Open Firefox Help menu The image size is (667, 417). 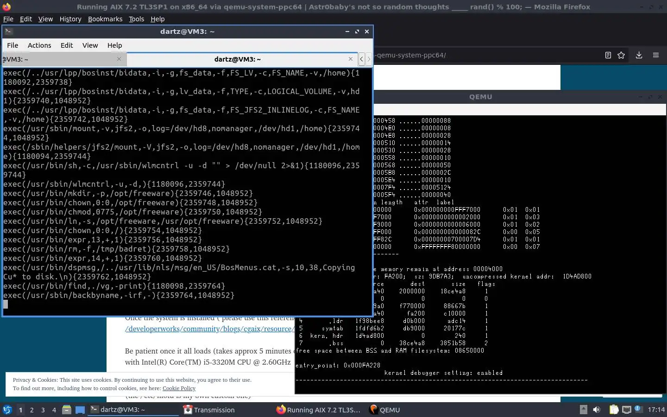157,19
